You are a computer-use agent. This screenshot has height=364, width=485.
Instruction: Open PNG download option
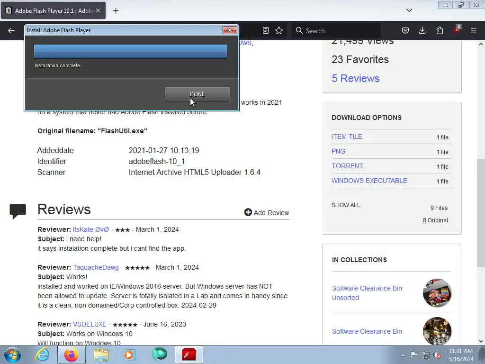click(x=338, y=151)
